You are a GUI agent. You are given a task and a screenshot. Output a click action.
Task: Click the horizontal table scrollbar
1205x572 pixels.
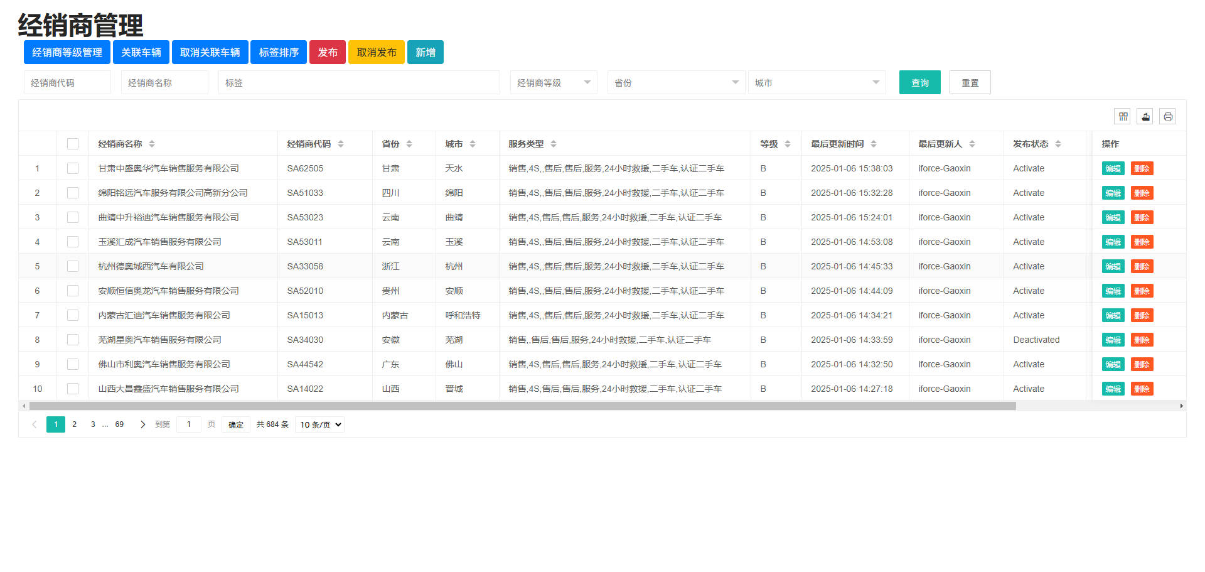[x=522, y=406]
